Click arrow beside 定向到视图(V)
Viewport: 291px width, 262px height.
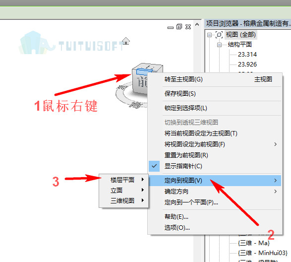point(276,181)
